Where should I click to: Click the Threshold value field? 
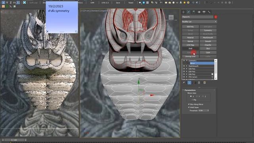pyautogui.click(x=203, y=110)
